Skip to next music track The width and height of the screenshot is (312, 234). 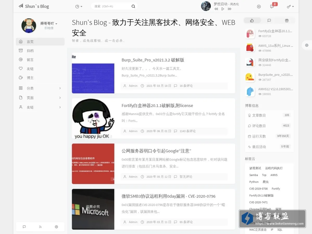[230, 9]
